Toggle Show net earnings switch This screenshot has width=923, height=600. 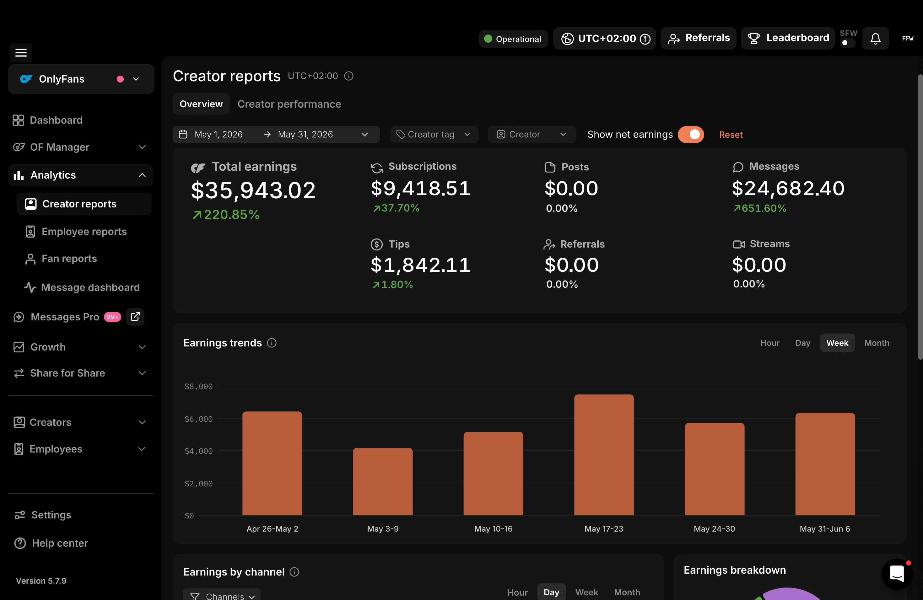(691, 135)
